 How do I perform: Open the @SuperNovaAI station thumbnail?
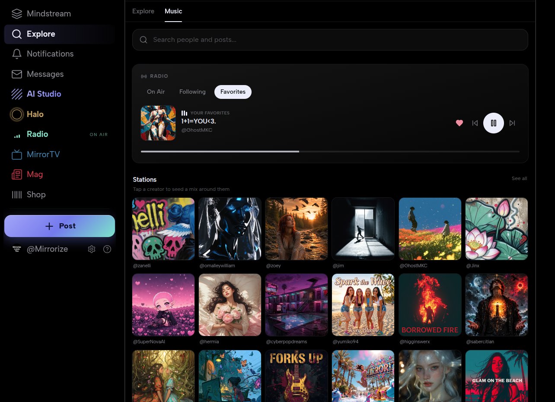pyautogui.click(x=163, y=305)
